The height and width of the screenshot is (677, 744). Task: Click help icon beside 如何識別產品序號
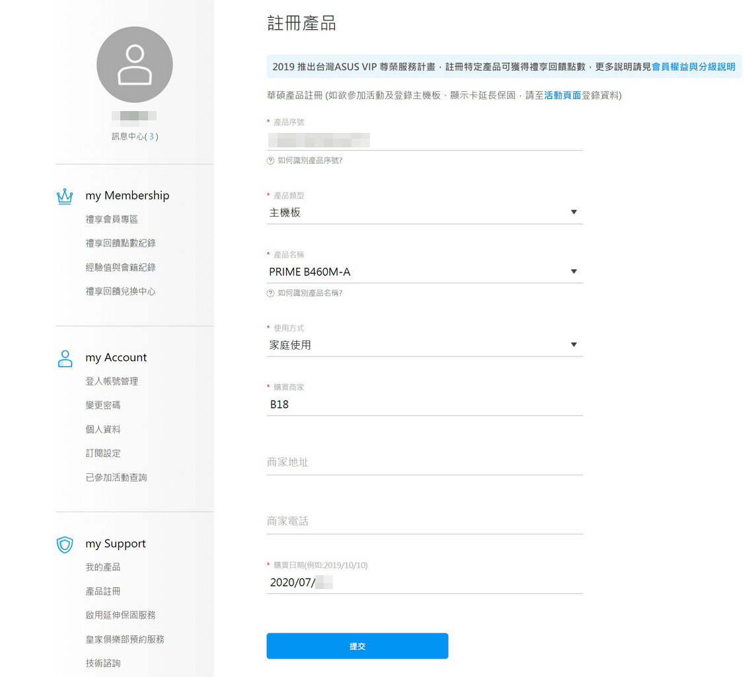270,161
